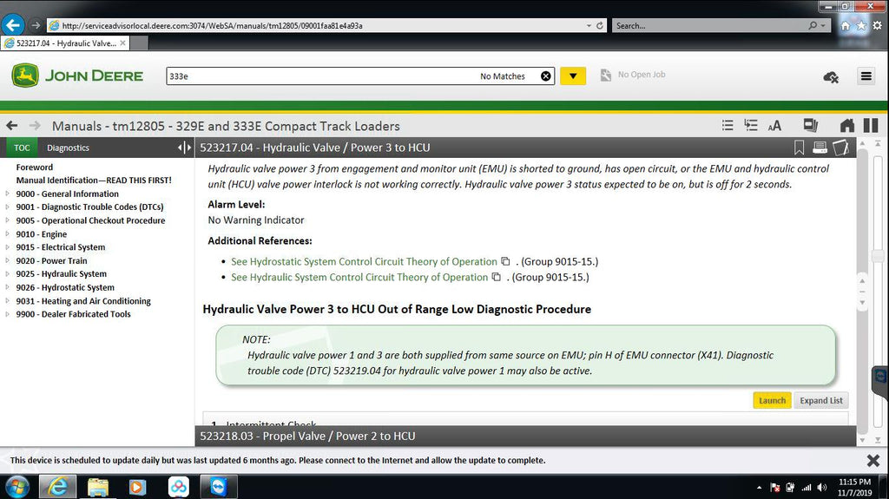
Task: Switch to the Diagnostics tab
Action: point(68,148)
